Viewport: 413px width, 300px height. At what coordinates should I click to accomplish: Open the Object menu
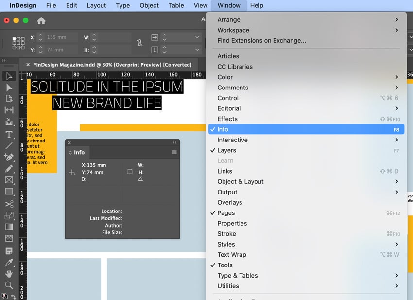tap(149, 5)
